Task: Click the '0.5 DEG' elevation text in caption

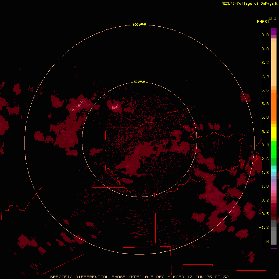Action: 155,277
